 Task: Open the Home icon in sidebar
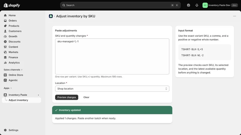[5, 15]
